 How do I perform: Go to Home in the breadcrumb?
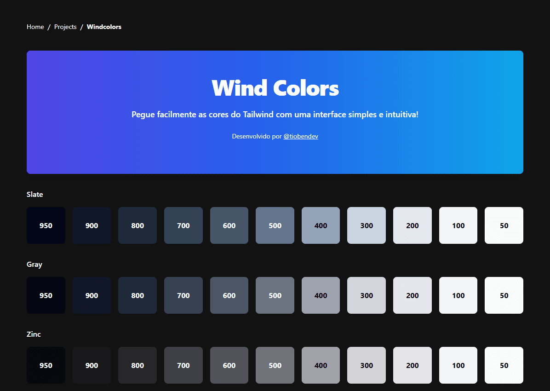coord(35,27)
